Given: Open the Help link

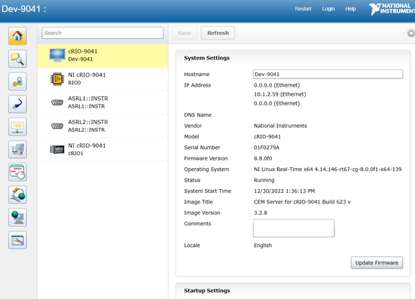Looking at the screenshot, I should point(350,9).
